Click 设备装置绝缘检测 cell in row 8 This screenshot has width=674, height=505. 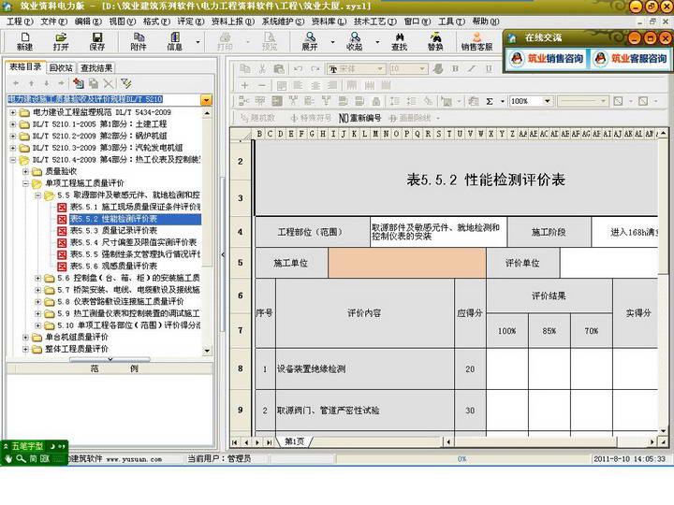(x=364, y=368)
